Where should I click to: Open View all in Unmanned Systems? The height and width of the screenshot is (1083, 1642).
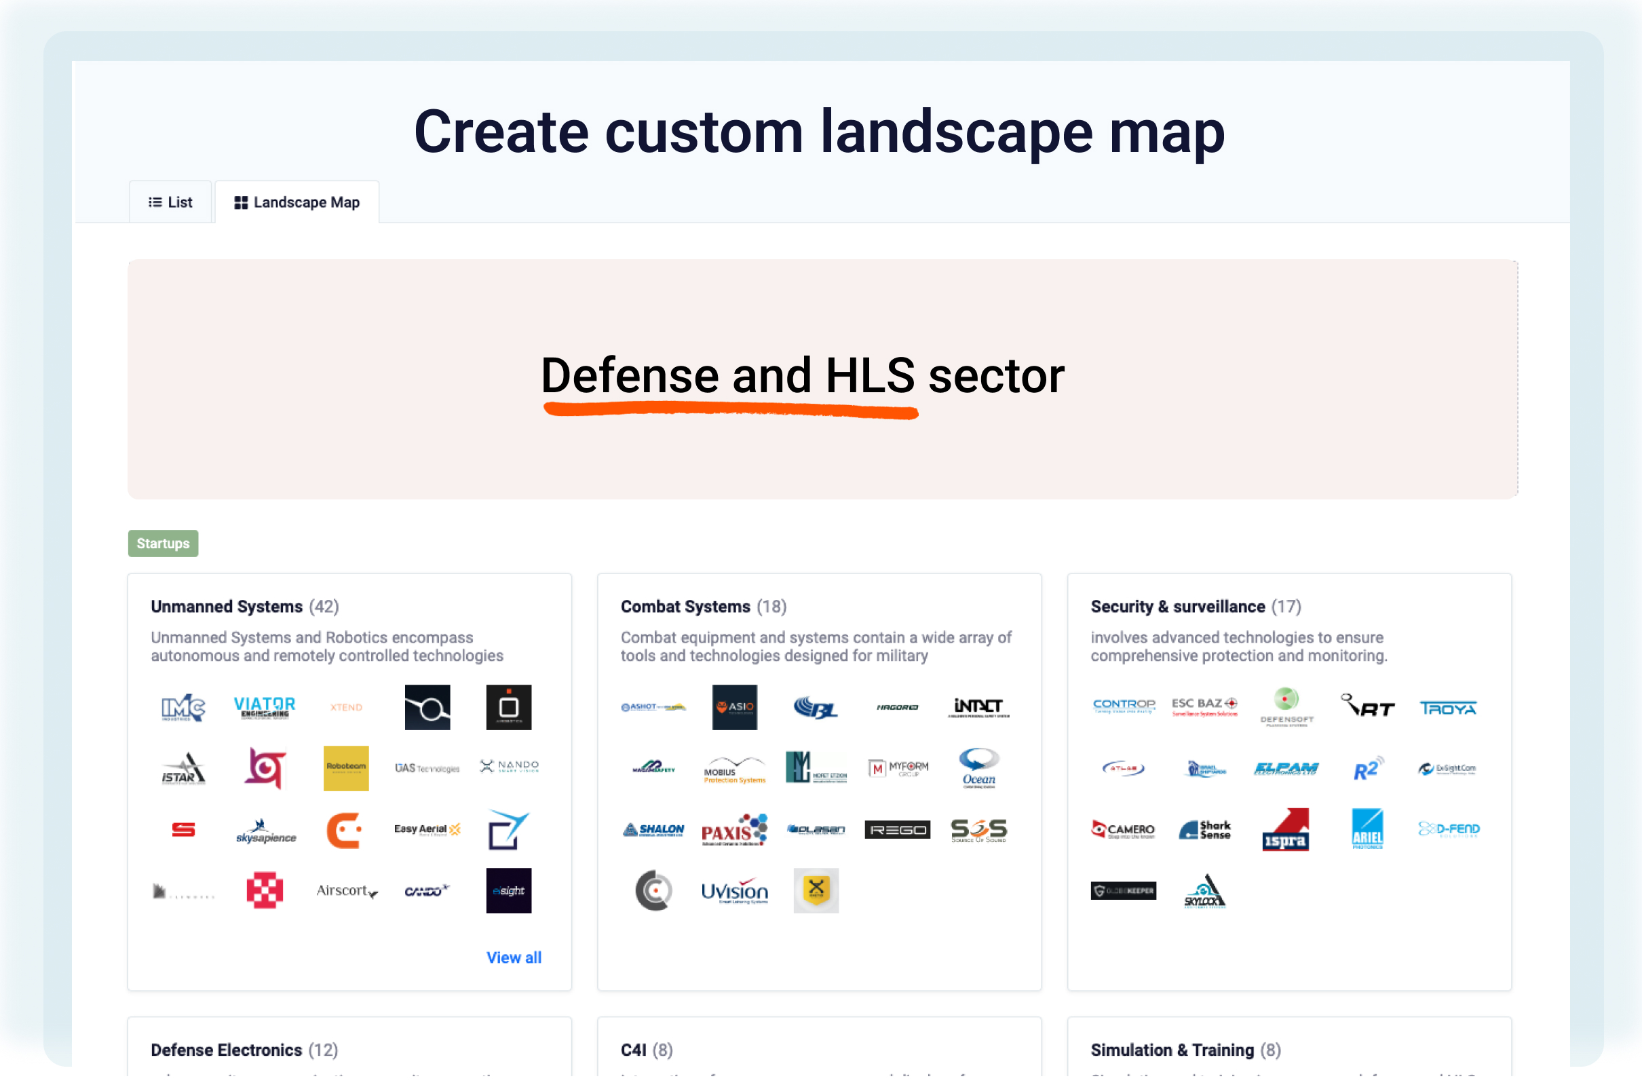tap(514, 958)
